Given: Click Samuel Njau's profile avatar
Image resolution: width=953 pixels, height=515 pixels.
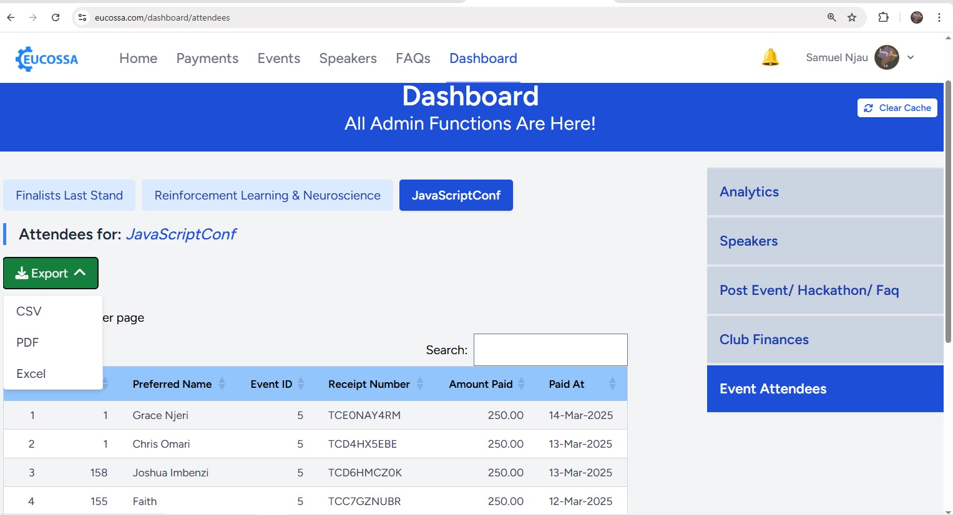Looking at the screenshot, I should 886,57.
